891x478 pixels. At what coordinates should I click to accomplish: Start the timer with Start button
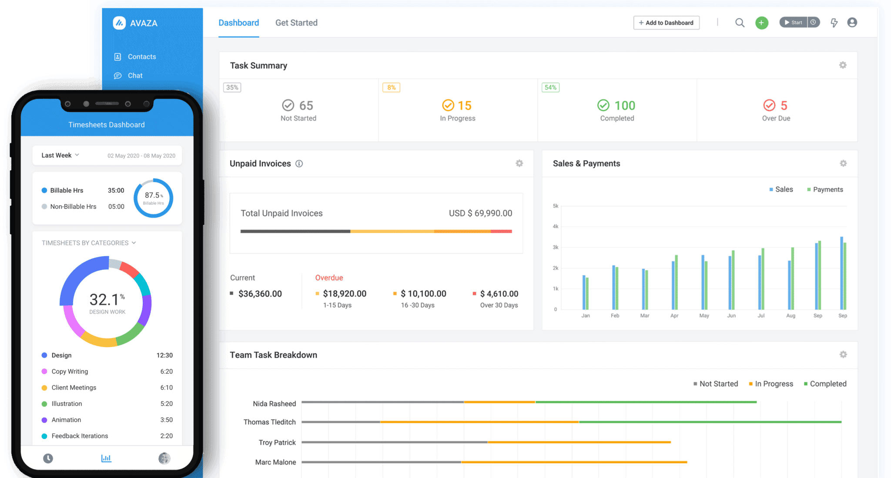793,22
